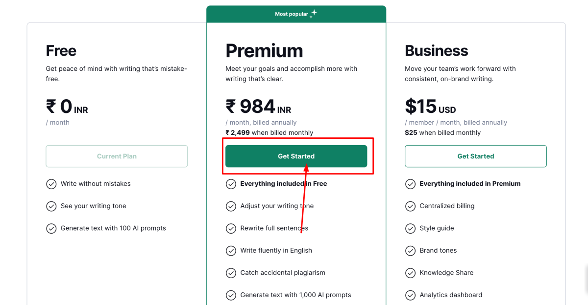Viewport: 588px width, 305px height.
Task: Click checkmark icon beside Everything included in Free
Action: coord(231,184)
